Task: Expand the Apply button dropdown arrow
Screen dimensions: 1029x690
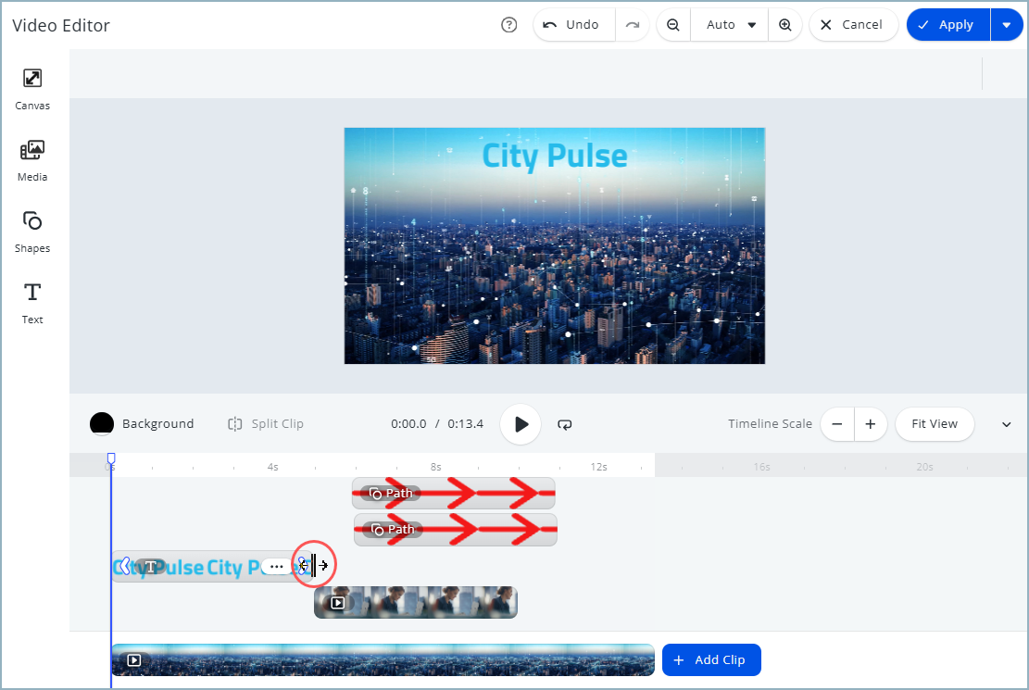Action: click(1007, 25)
